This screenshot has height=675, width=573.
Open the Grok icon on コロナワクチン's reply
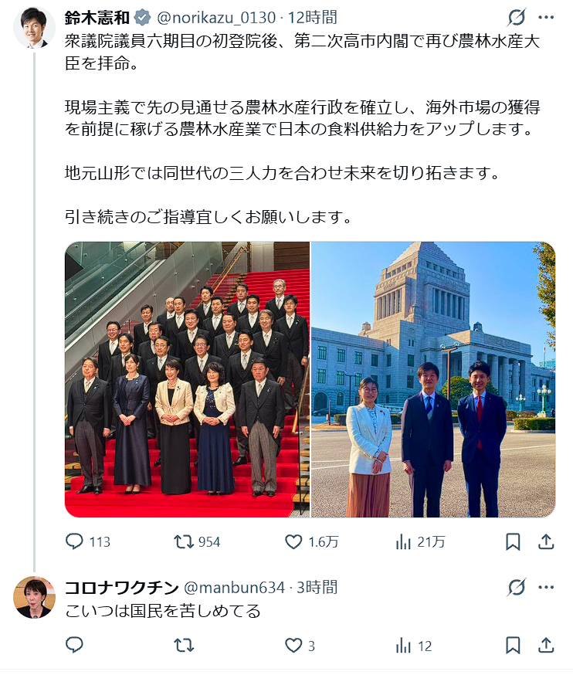point(516,587)
